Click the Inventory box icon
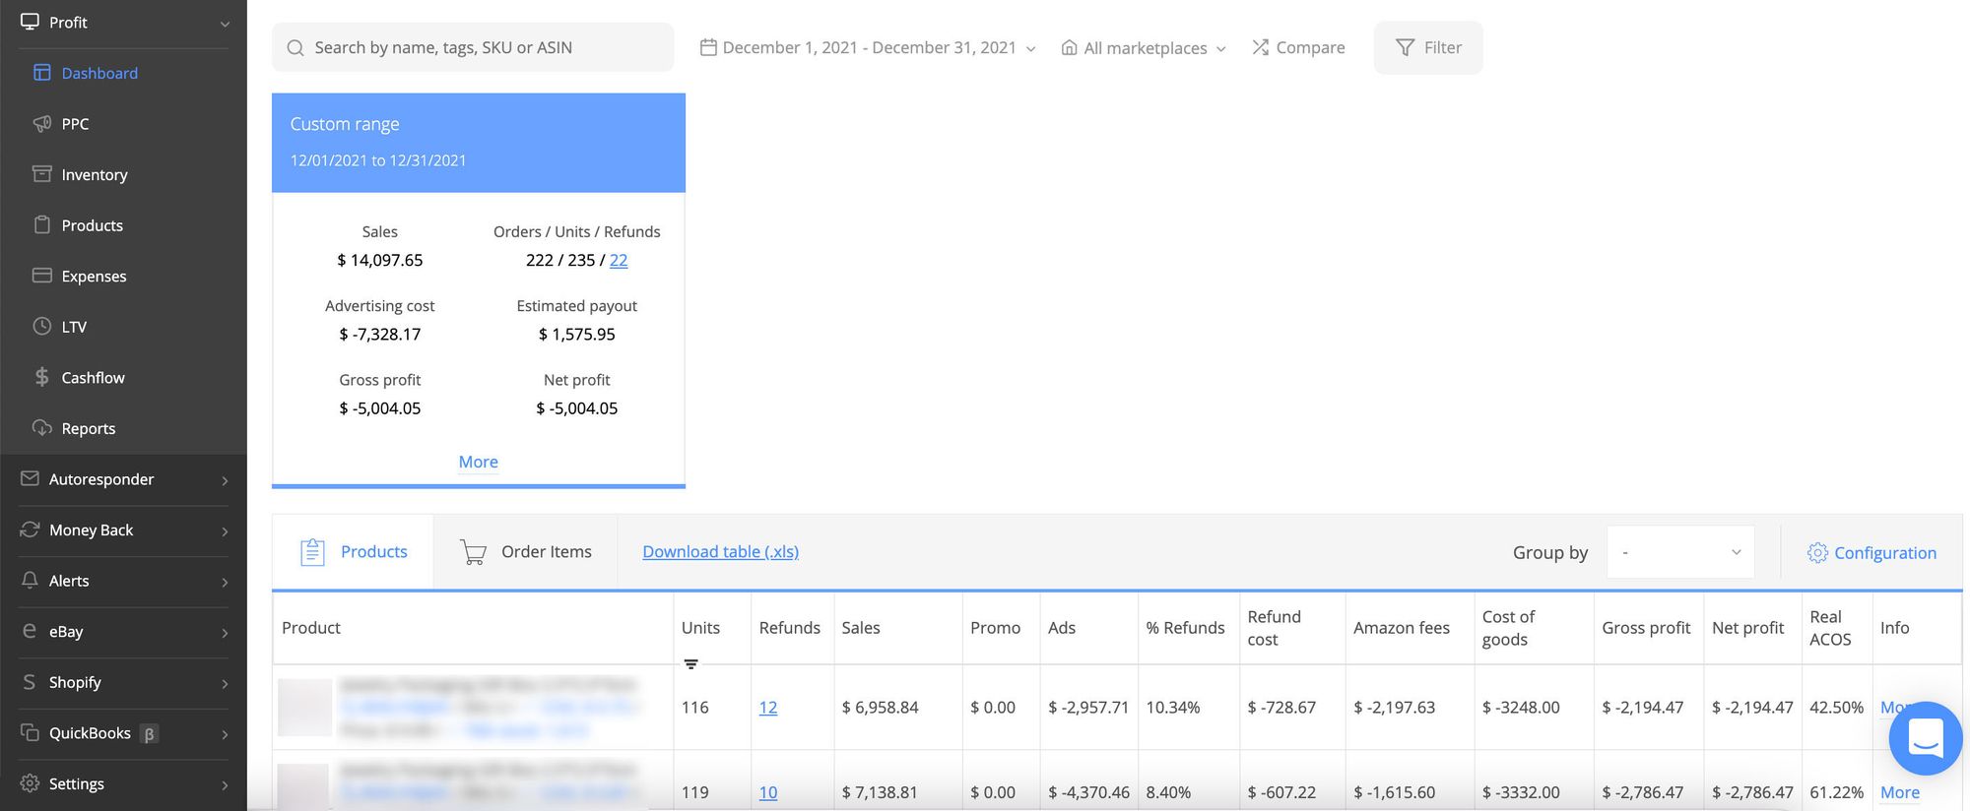This screenshot has height=811, width=1970. (41, 174)
